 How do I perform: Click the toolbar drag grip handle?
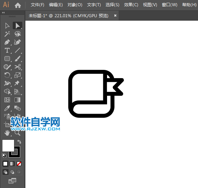tap(12, 17)
